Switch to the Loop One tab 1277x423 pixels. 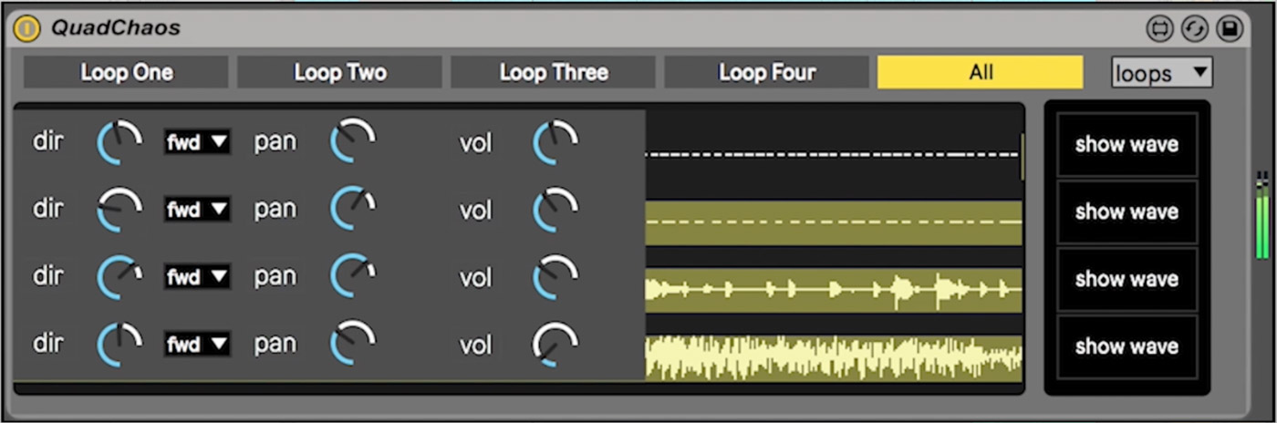click(x=126, y=72)
